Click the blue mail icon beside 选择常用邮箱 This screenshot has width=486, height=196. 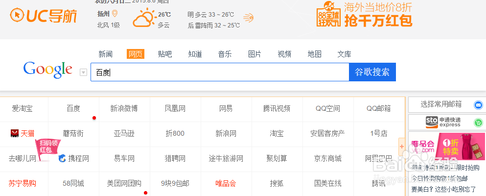coord(478,105)
